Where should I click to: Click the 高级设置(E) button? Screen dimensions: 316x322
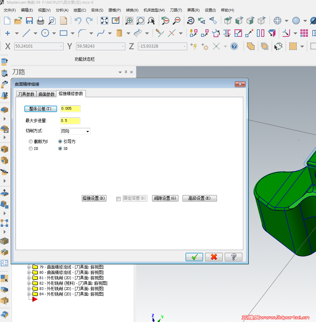pyautogui.click(x=199, y=198)
